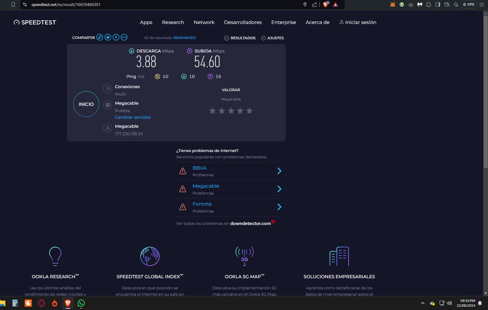
Task: Expand Fortnite problems arrow
Action: 279,207
